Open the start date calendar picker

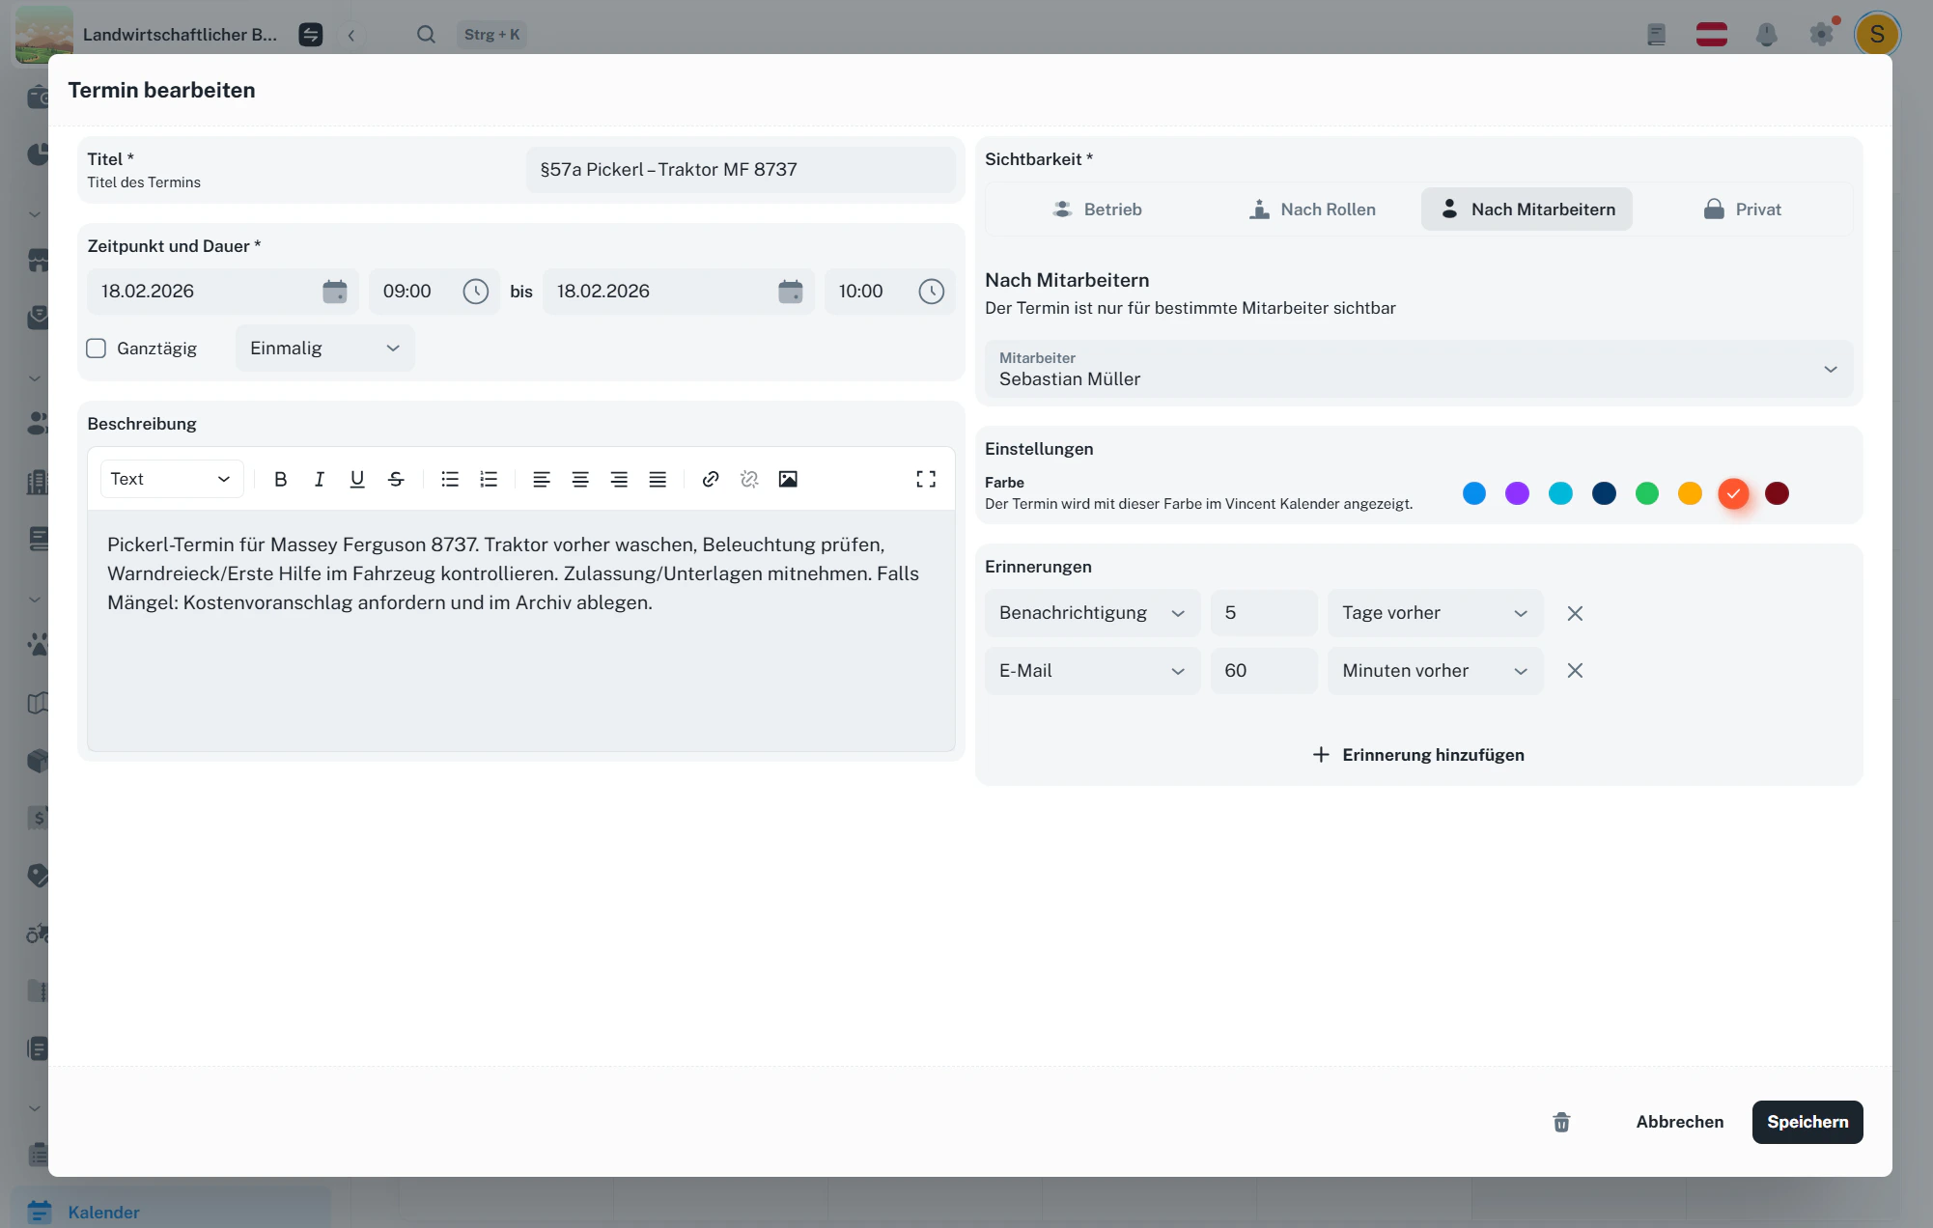tap(334, 292)
